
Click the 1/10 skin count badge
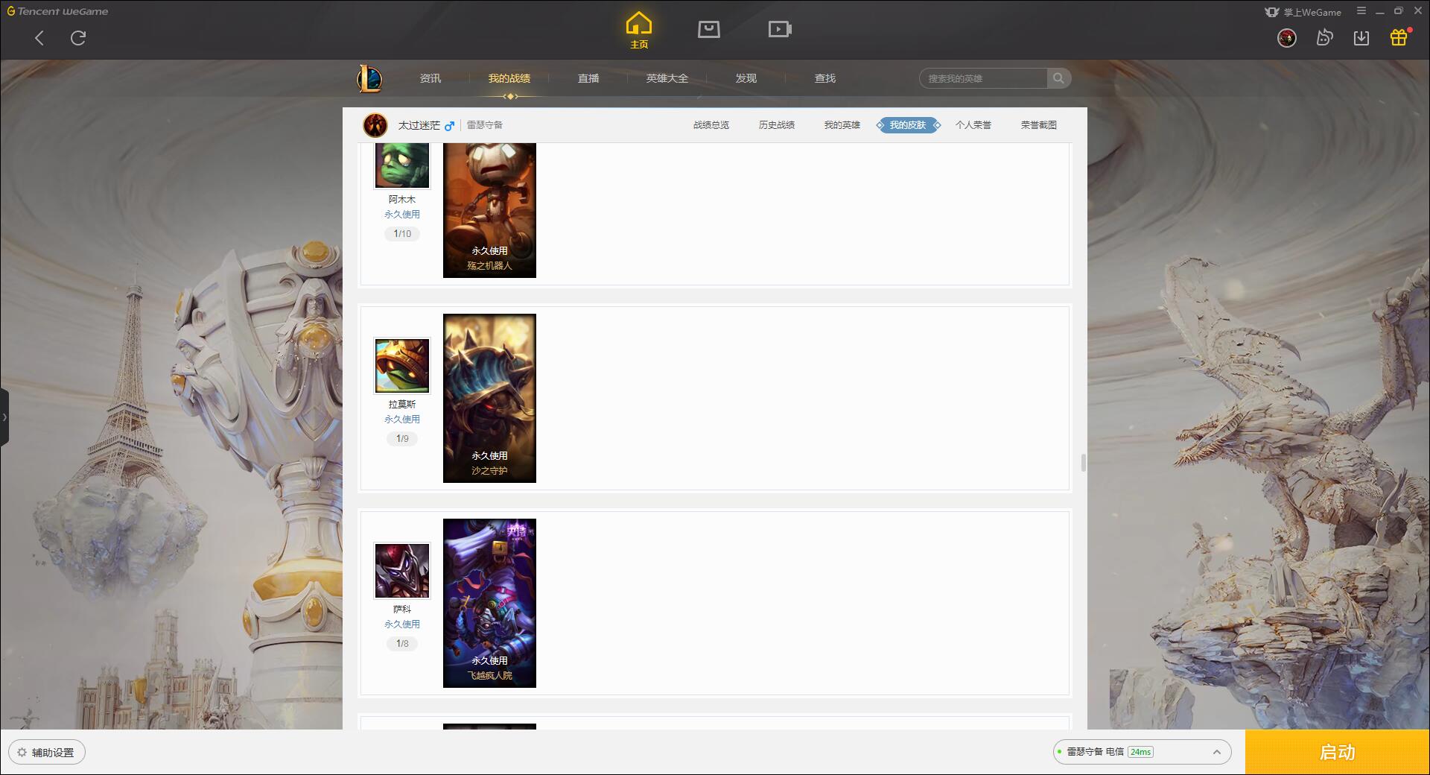coord(402,234)
